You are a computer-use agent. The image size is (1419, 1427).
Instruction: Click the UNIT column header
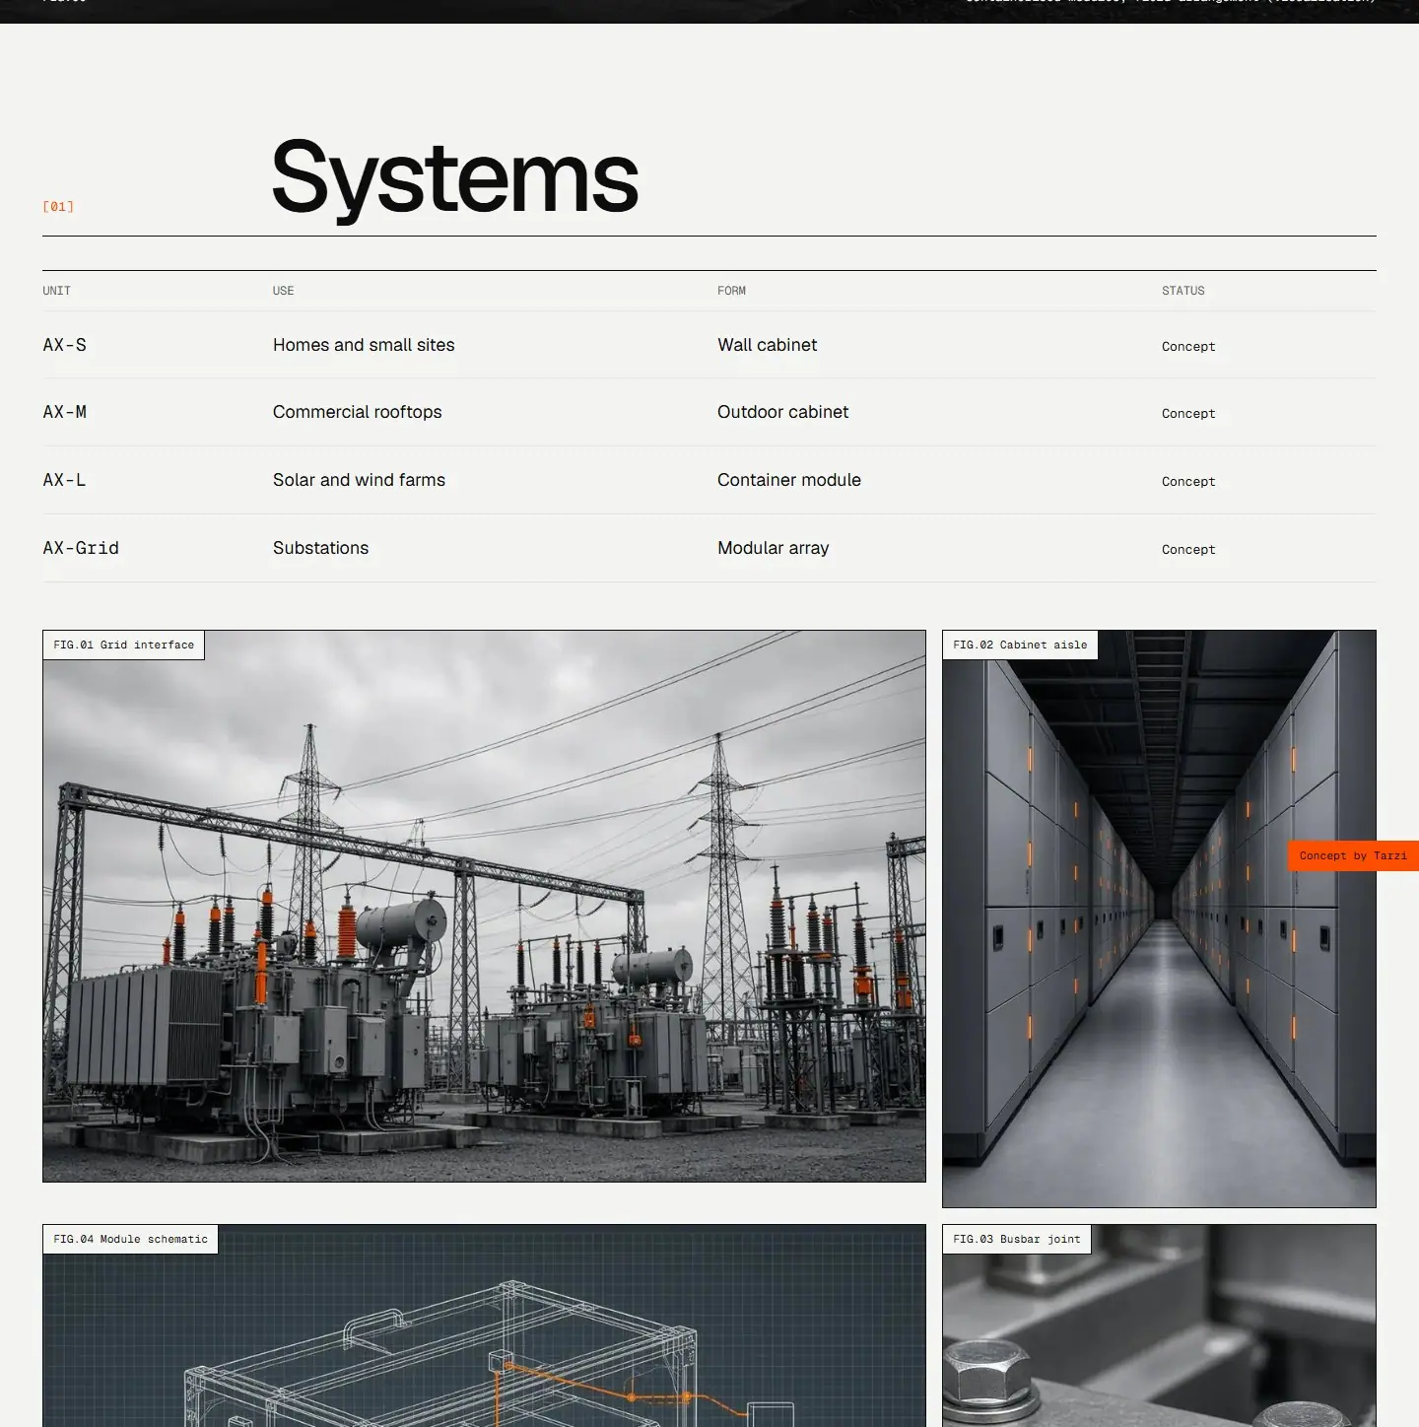click(x=56, y=291)
